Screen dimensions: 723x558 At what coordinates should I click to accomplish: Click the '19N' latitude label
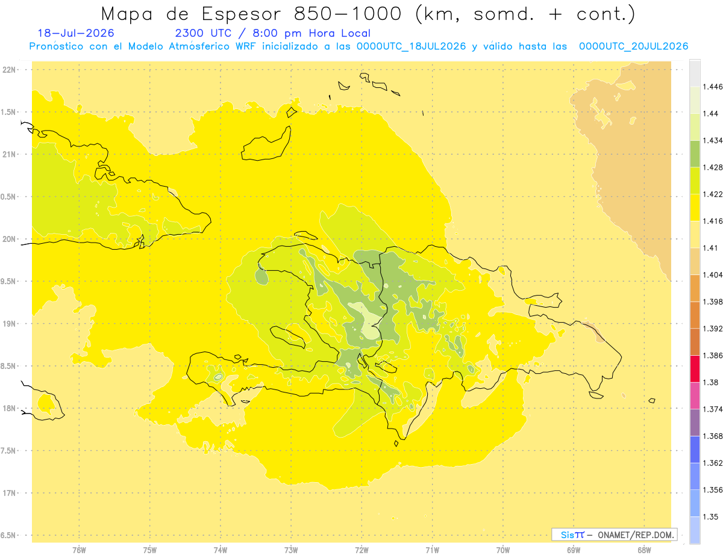(10, 324)
